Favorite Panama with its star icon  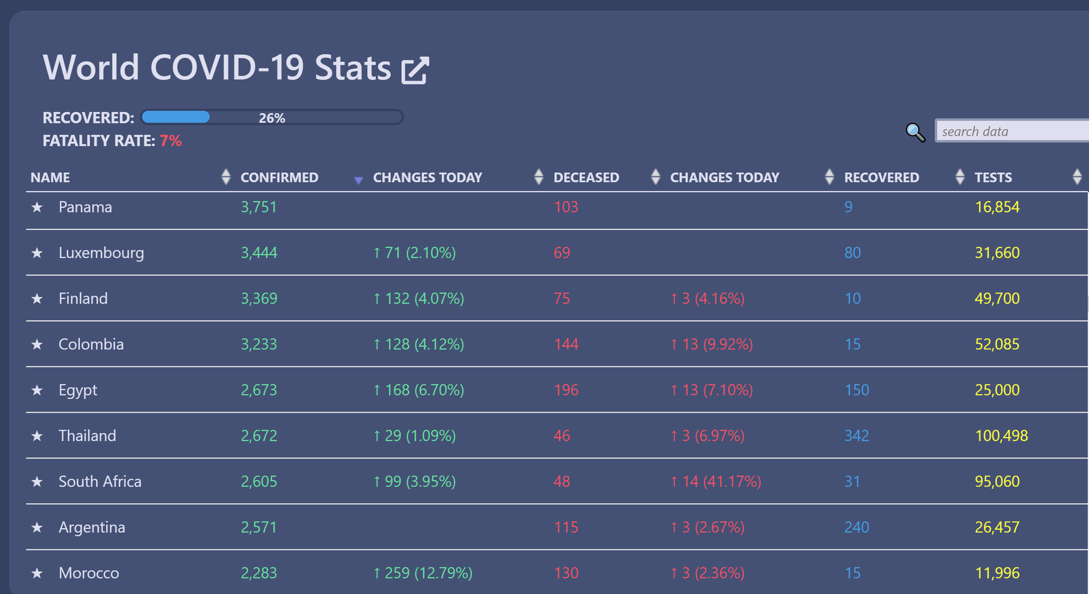(37, 207)
